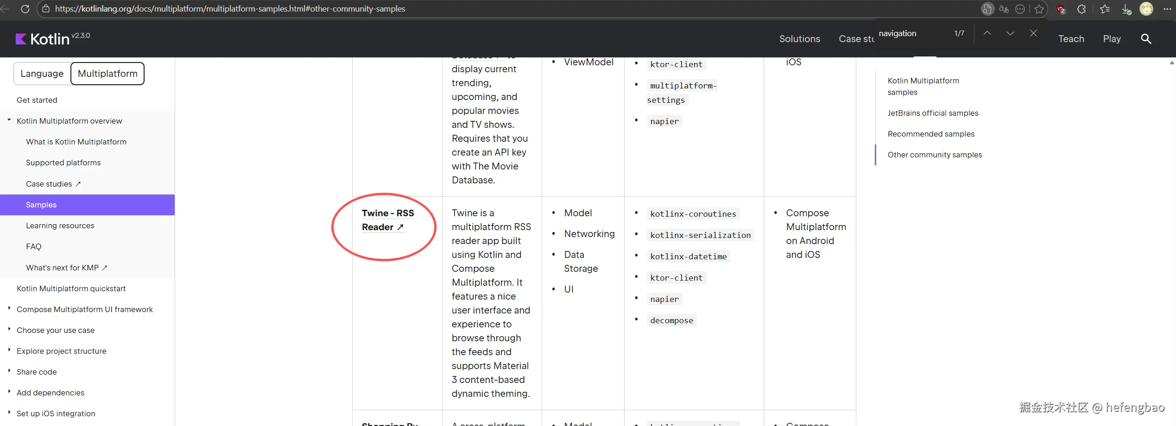The width and height of the screenshot is (1176, 426).
Task: Expand the Add dependencies section
Action: 9,392
